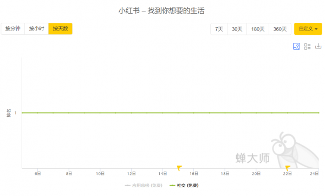Download chart data icon

click(318, 46)
